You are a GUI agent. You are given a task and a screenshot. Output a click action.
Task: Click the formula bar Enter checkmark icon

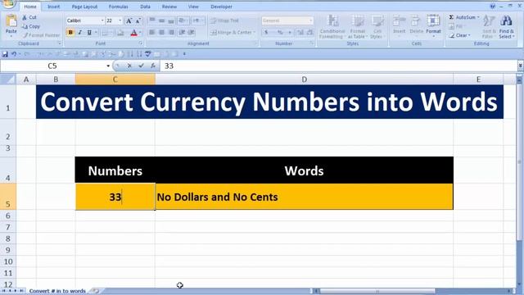(x=141, y=66)
